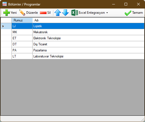Click the Excel Entegrasyon label
145x122 pixels.
[x=92, y=13]
